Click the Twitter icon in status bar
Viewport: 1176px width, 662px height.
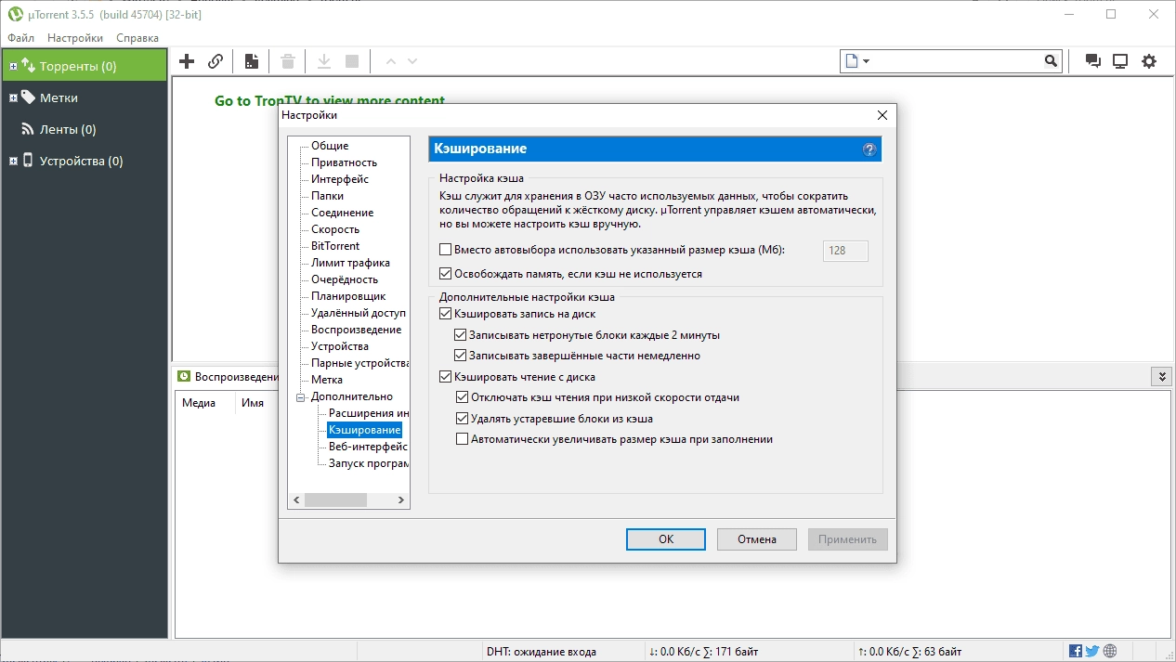1092,651
